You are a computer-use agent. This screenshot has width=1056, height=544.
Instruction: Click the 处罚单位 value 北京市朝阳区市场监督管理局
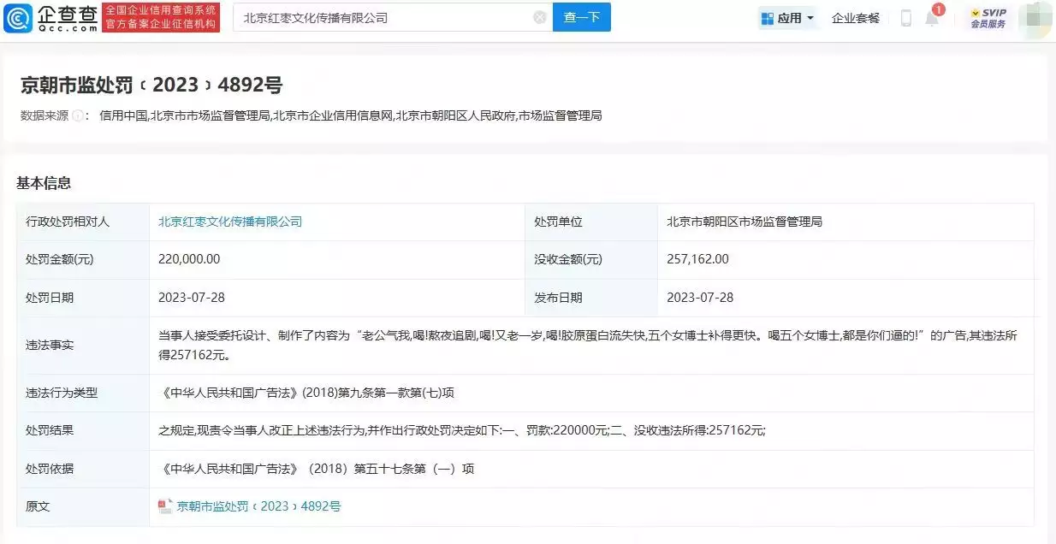click(x=745, y=222)
